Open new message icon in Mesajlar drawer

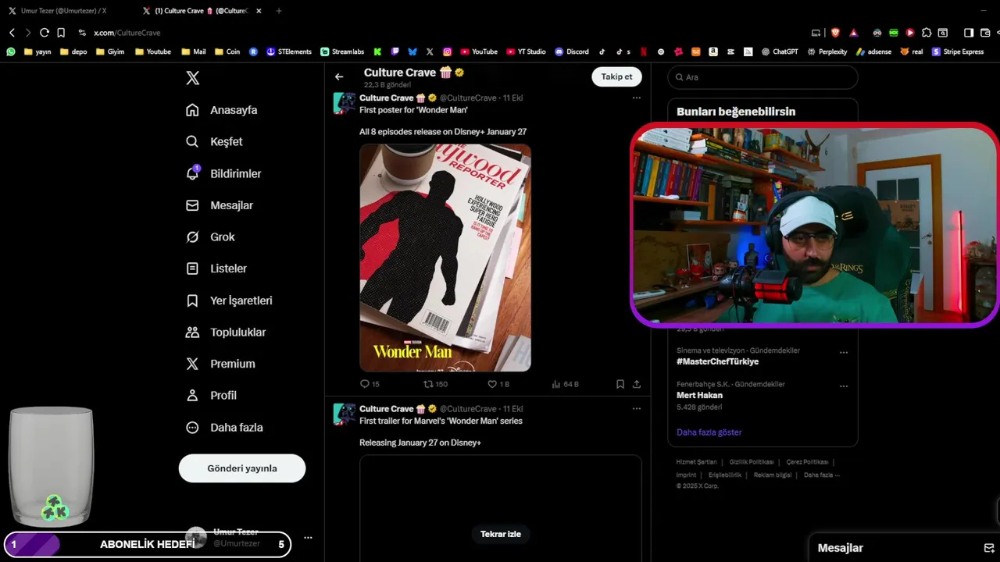point(988,548)
